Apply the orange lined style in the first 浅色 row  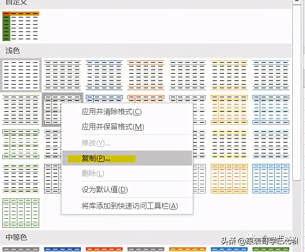(146, 75)
